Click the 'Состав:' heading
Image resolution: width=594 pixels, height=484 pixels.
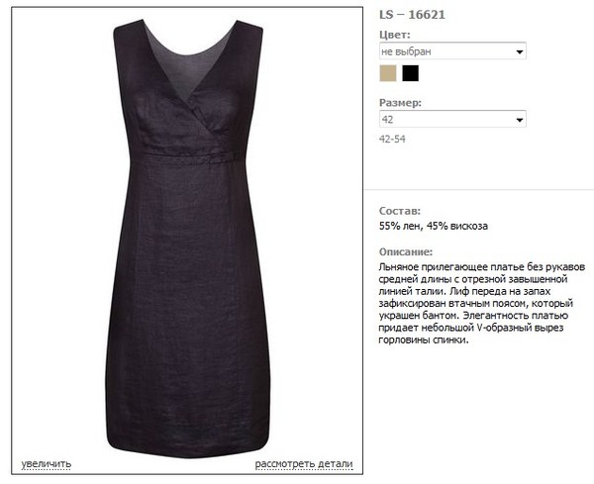[400, 211]
